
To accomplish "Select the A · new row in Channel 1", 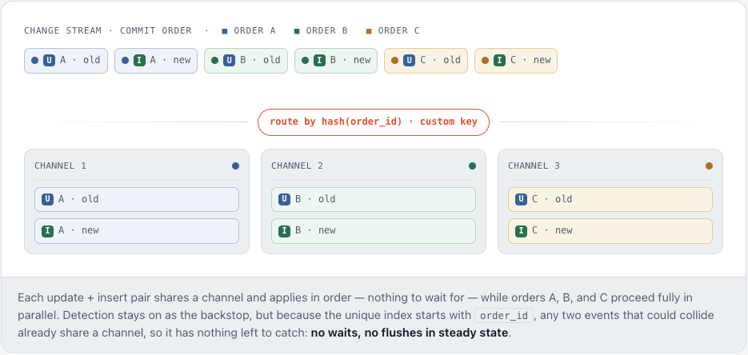I will point(137,231).
